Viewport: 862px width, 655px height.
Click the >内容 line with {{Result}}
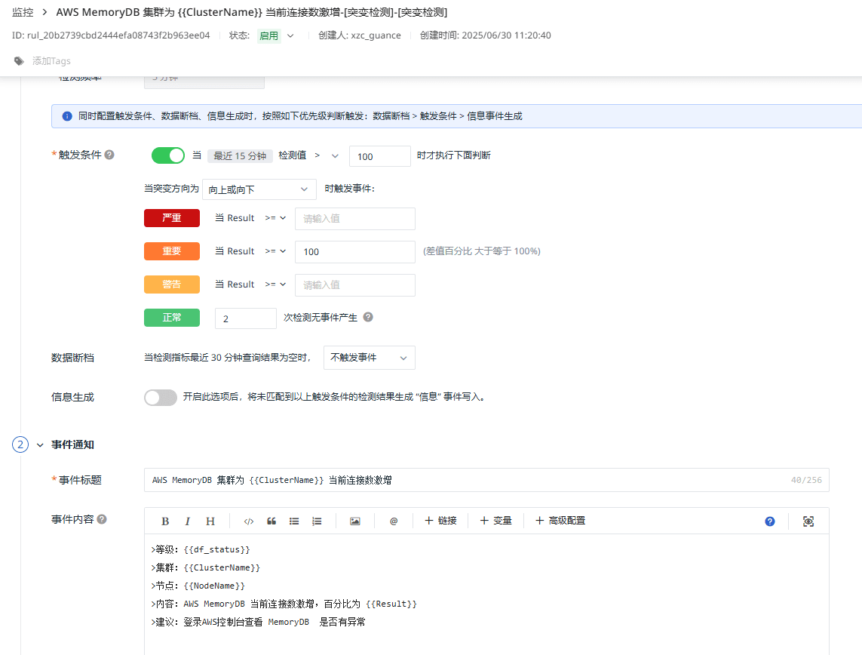point(284,604)
